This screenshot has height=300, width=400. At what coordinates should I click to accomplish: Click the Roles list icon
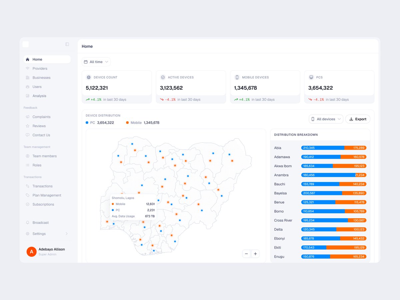click(28, 165)
